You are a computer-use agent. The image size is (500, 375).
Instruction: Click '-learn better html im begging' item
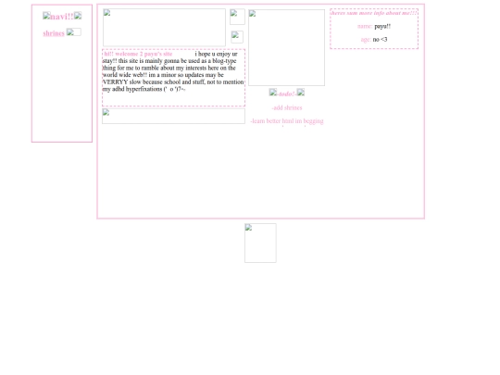tap(287, 121)
